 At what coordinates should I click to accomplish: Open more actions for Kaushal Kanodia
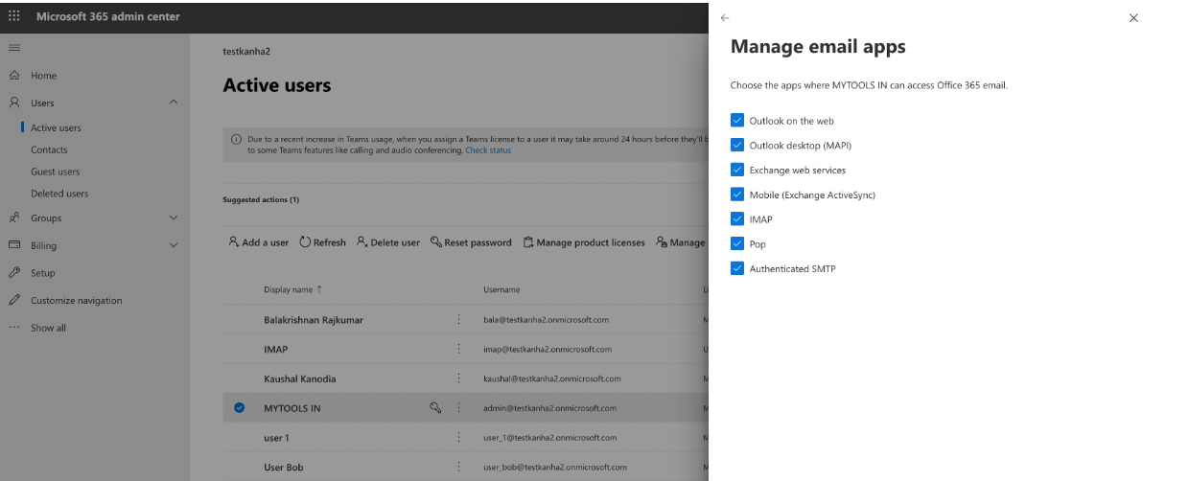pos(459,379)
